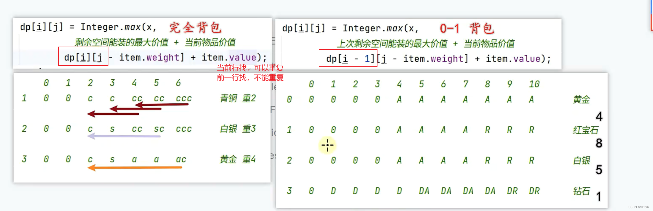
Task: Click "dp[i][j] = Integer.max(x," in the 0-1 背包 panel
Action: coord(350,28)
